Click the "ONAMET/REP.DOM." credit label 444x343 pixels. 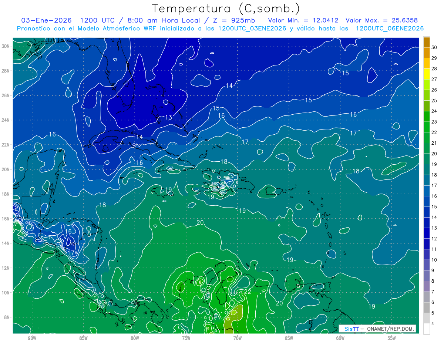point(390,329)
